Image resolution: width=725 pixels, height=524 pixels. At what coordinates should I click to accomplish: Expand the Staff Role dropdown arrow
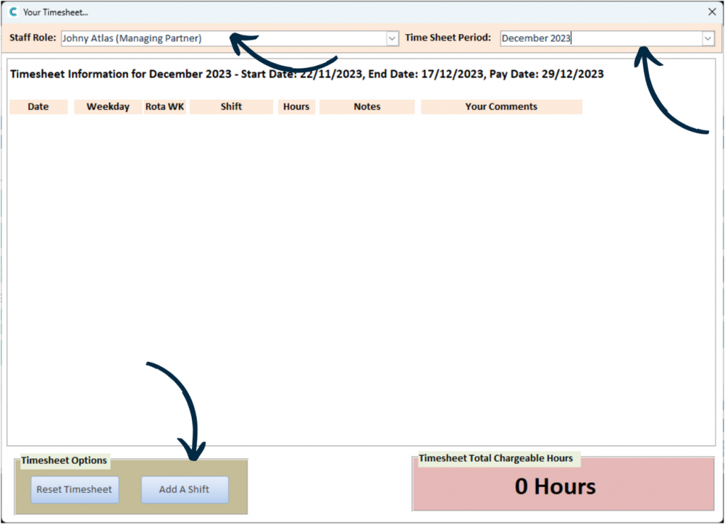[x=392, y=38]
